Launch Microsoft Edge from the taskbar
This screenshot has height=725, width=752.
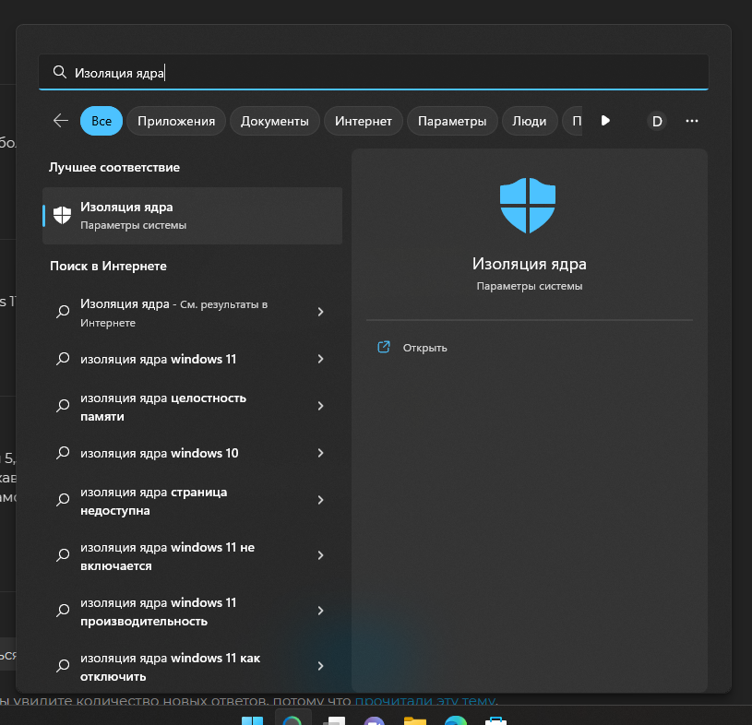click(x=455, y=720)
